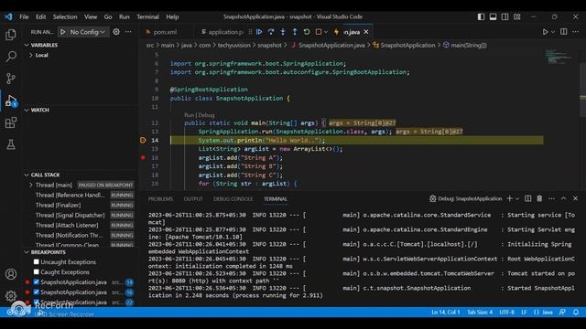
Task: Split the editor right
Action: [564, 32]
